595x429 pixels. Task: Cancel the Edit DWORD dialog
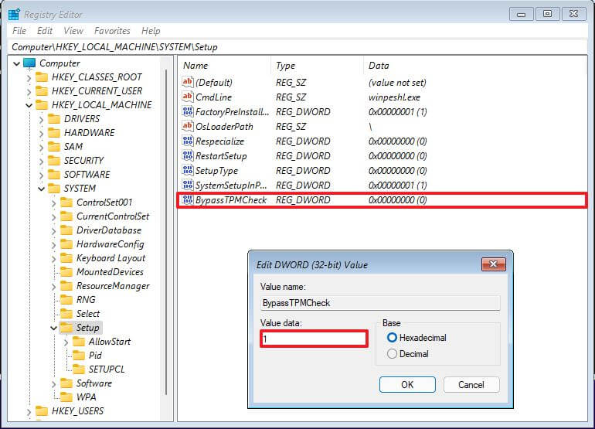(471, 385)
